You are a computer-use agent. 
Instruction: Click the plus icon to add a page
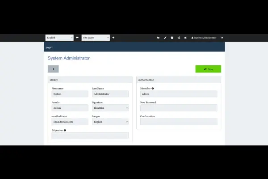(x=113, y=38)
